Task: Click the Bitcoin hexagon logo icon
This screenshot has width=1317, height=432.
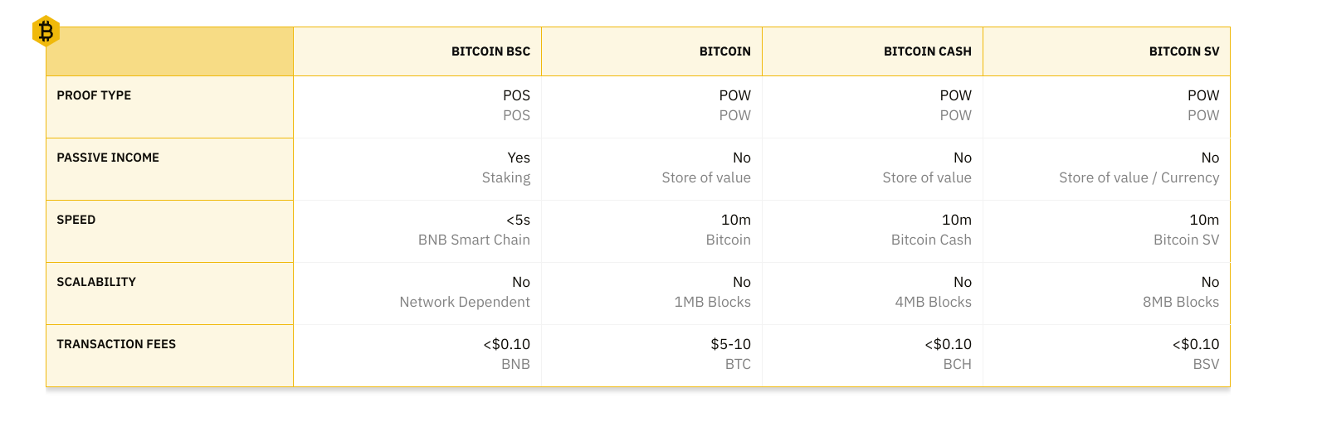Action: point(46,32)
